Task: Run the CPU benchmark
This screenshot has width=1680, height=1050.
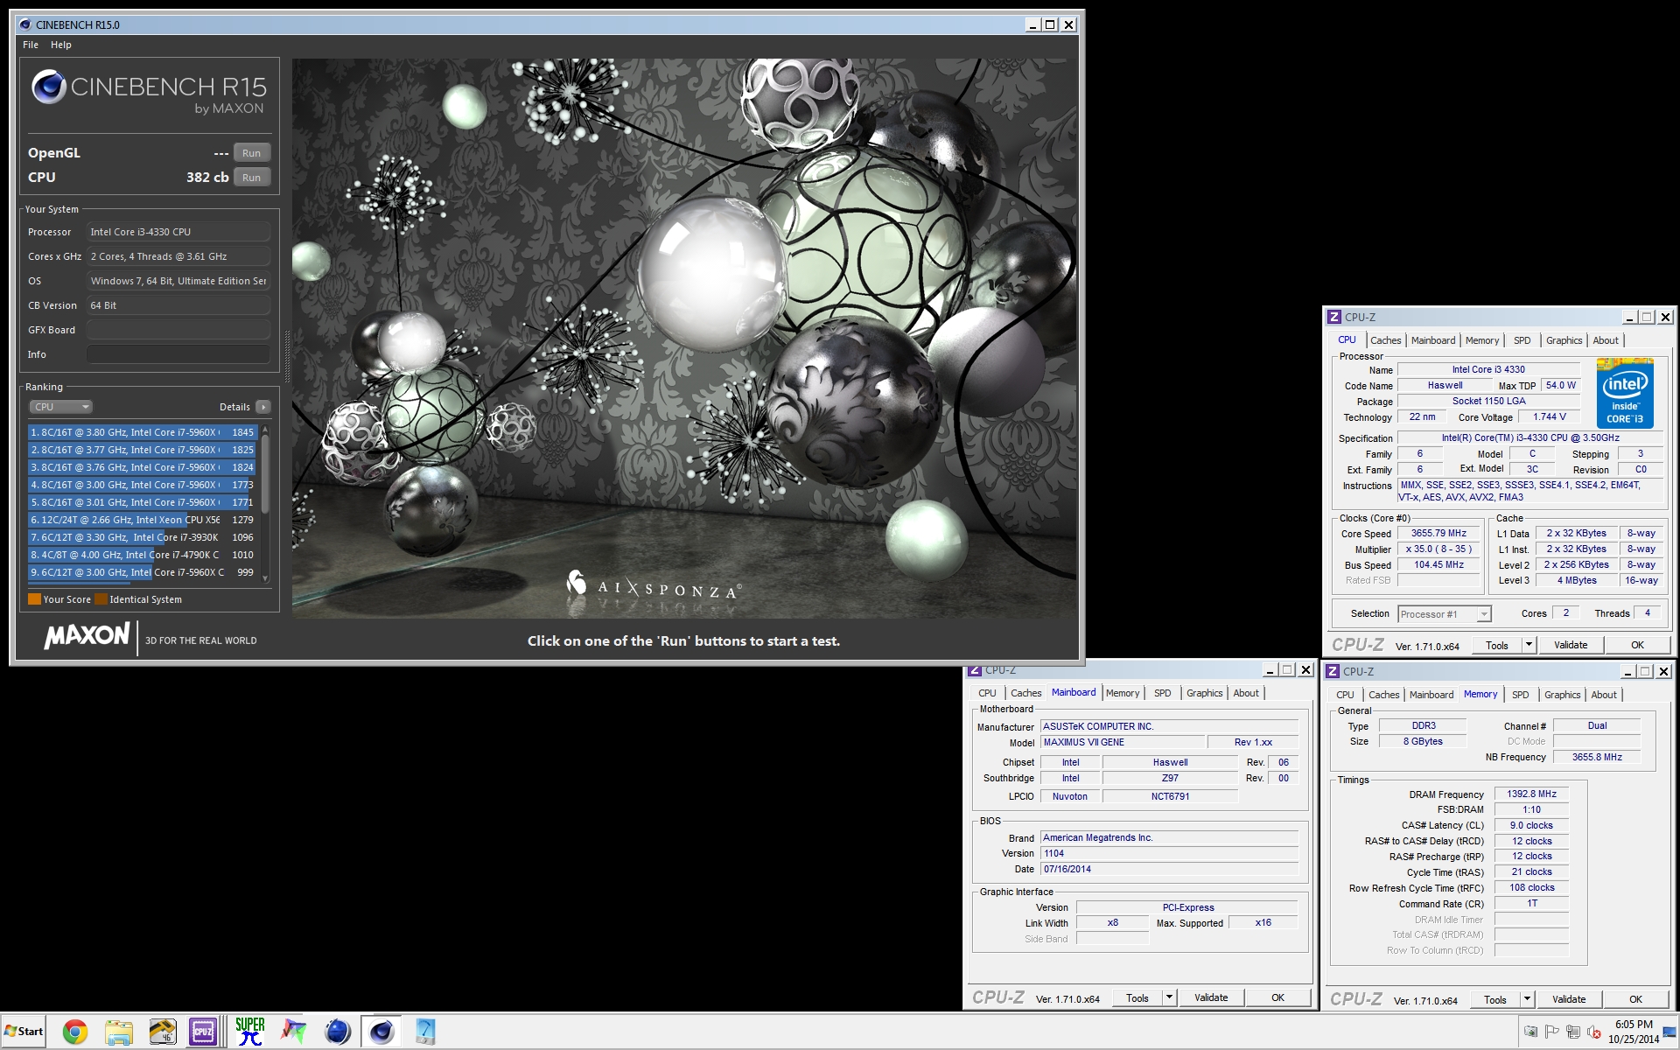Action: pyautogui.click(x=251, y=178)
